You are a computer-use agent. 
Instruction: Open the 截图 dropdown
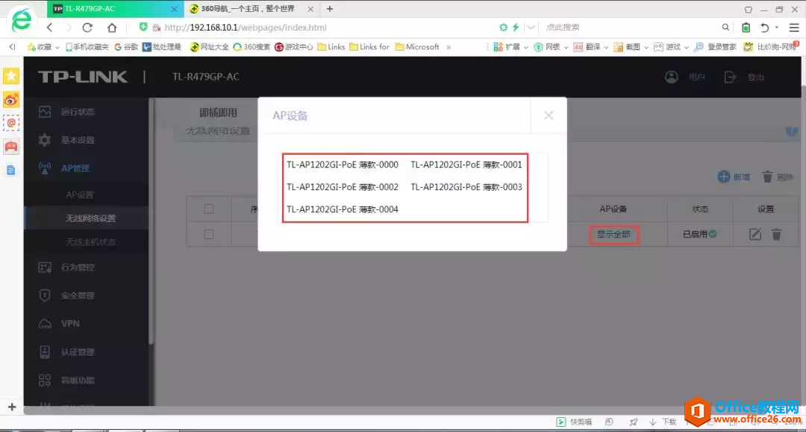[631, 47]
